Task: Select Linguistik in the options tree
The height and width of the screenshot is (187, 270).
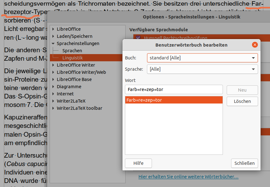Action: [73, 58]
